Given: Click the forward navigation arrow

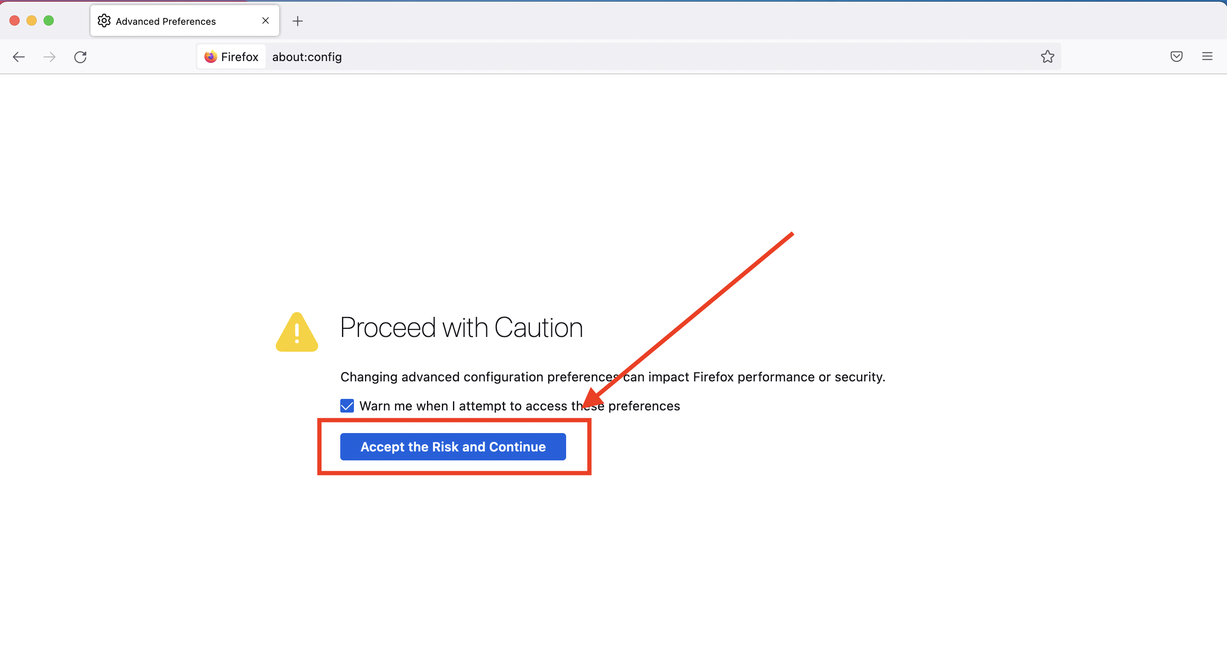Looking at the screenshot, I should pos(50,57).
